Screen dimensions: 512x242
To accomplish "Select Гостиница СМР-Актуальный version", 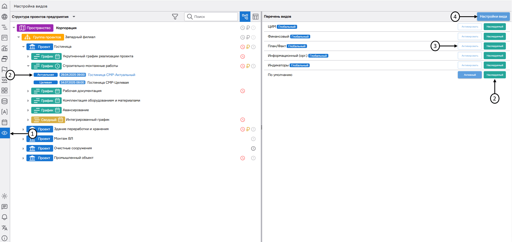I will click(x=111, y=75).
